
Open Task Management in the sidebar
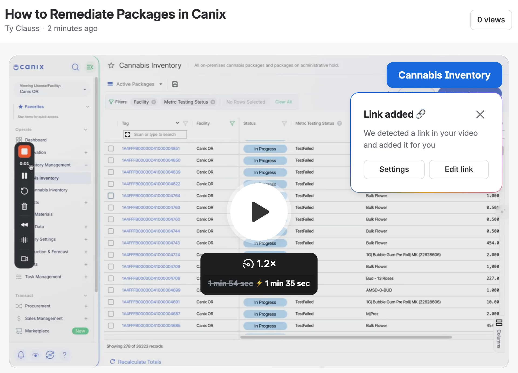pyautogui.click(x=43, y=277)
